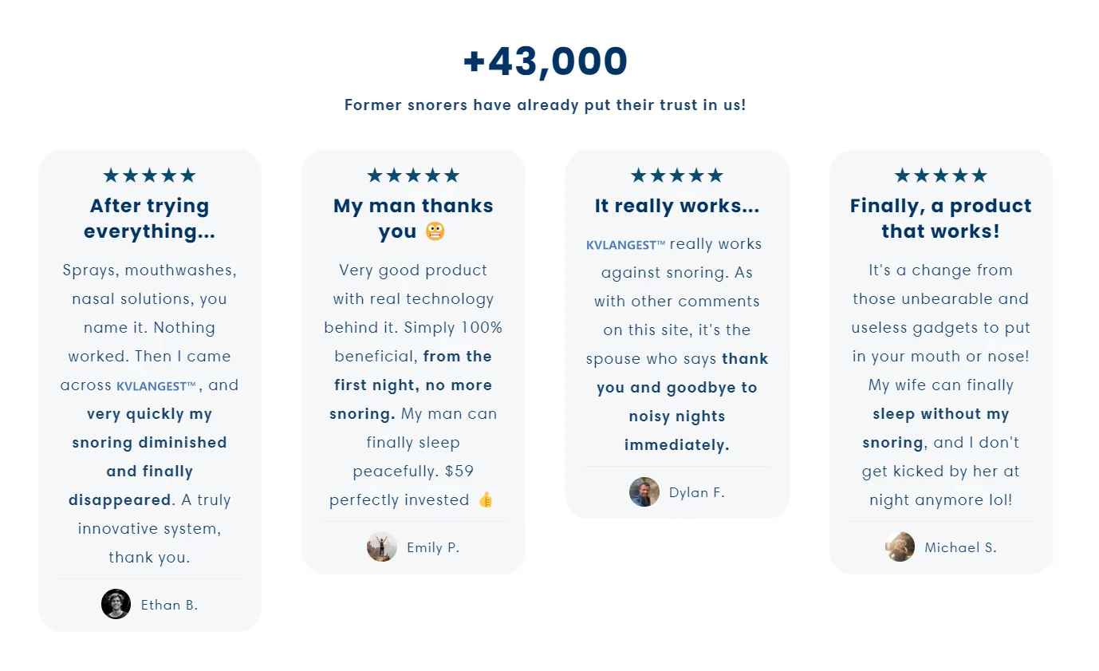1099x671 pixels.
Task: Click the star rating above "It really works..."
Action: pyautogui.click(x=677, y=176)
